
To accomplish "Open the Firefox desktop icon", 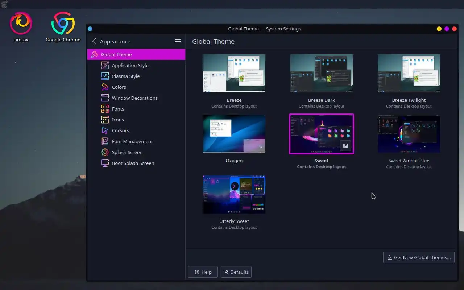I will (21, 27).
